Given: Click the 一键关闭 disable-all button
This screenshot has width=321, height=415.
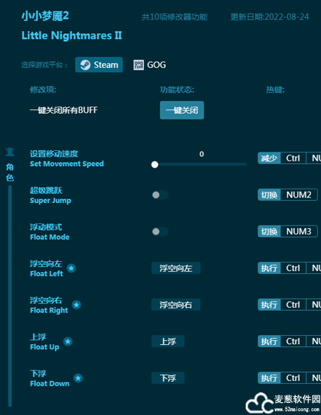Looking at the screenshot, I should click(x=182, y=110).
